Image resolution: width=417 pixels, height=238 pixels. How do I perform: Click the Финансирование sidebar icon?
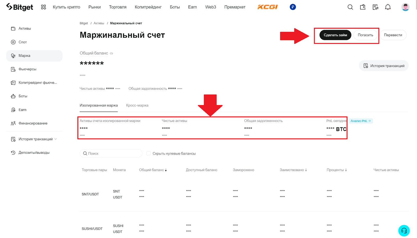click(x=13, y=123)
